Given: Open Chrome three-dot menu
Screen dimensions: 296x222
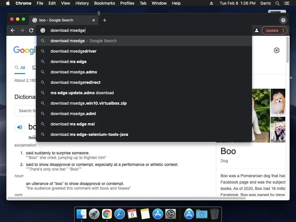Looking at the screenshot, I should coord(283,31).
